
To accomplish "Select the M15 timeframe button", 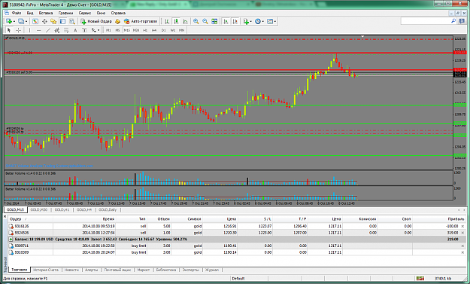I will pyautogui.click(x=127, y=30).
